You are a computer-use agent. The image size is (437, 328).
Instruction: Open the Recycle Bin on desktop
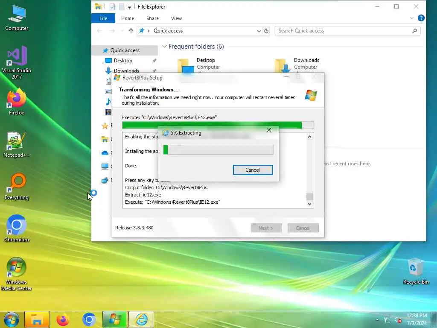point(416,271)
